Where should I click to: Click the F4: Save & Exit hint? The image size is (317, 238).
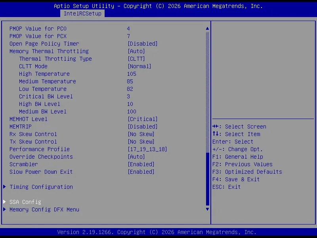(236, 179)
